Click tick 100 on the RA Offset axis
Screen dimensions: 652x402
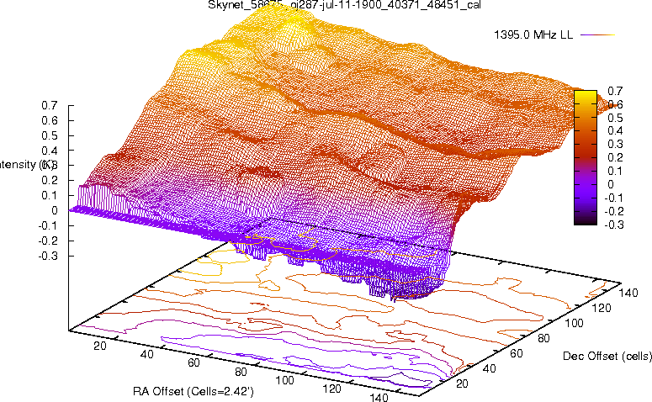(284, 380)
